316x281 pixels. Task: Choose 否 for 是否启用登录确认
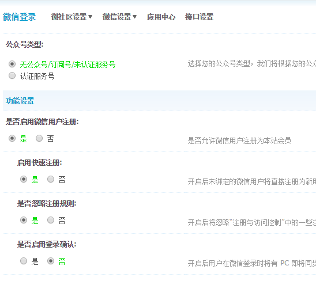point(51,261)
